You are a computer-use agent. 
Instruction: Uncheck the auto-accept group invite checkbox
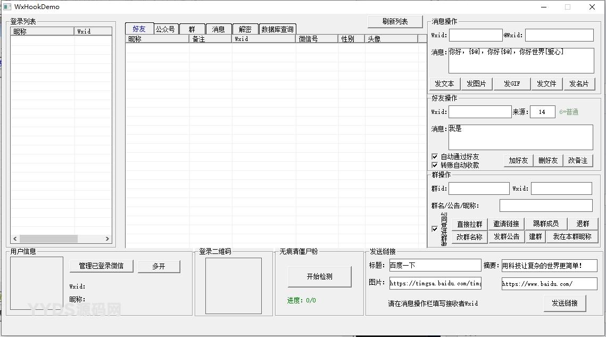tap(435, 229)
